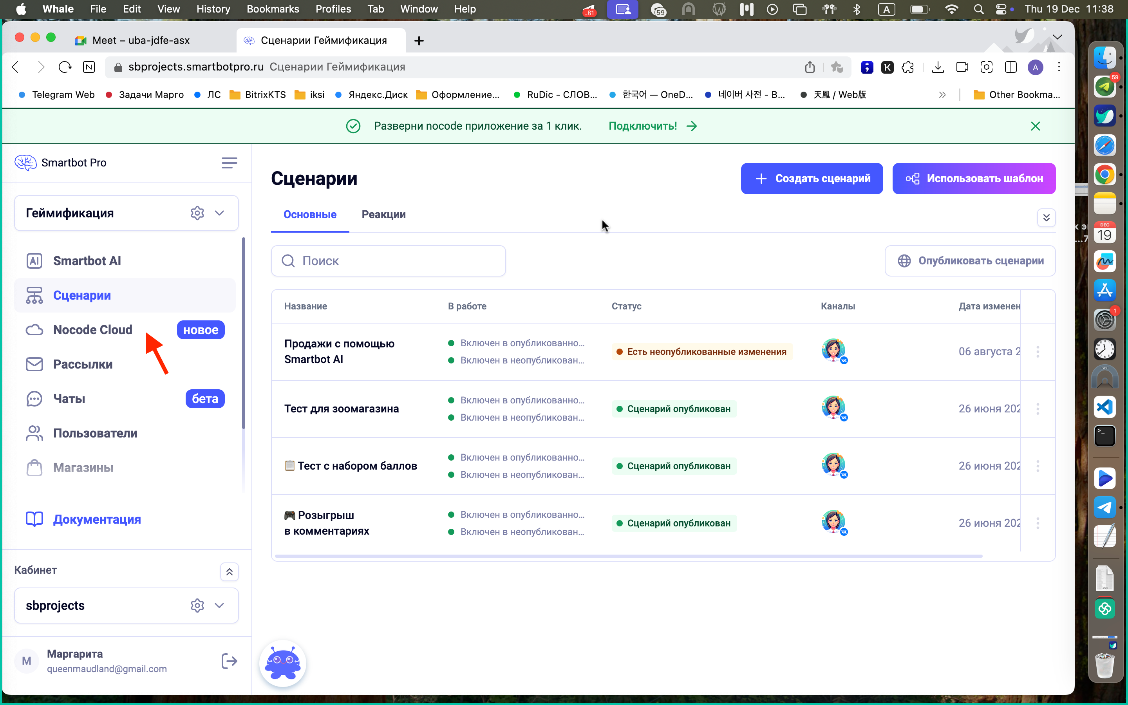Expand the sbprojects cabinet dropdown
The image size is (1128, 705).
point(219,605)
